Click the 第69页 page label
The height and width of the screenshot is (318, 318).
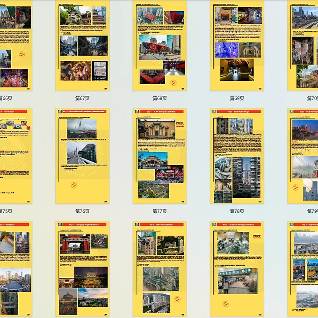(x=237, y=99)
